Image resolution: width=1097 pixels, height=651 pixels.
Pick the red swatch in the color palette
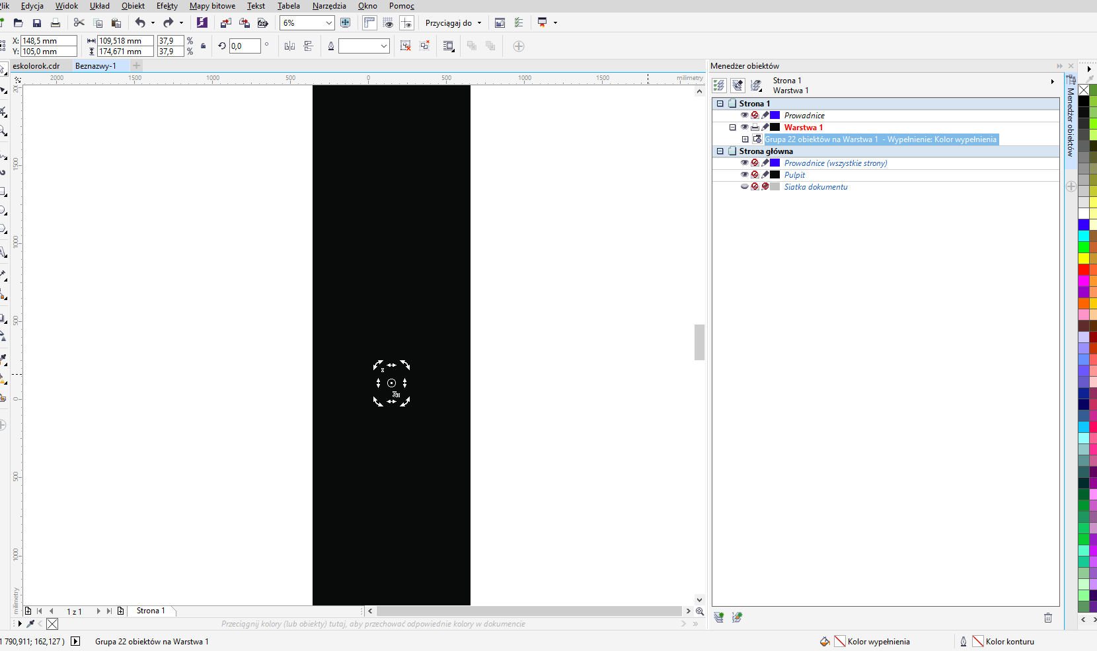[x=1084, y=270]
